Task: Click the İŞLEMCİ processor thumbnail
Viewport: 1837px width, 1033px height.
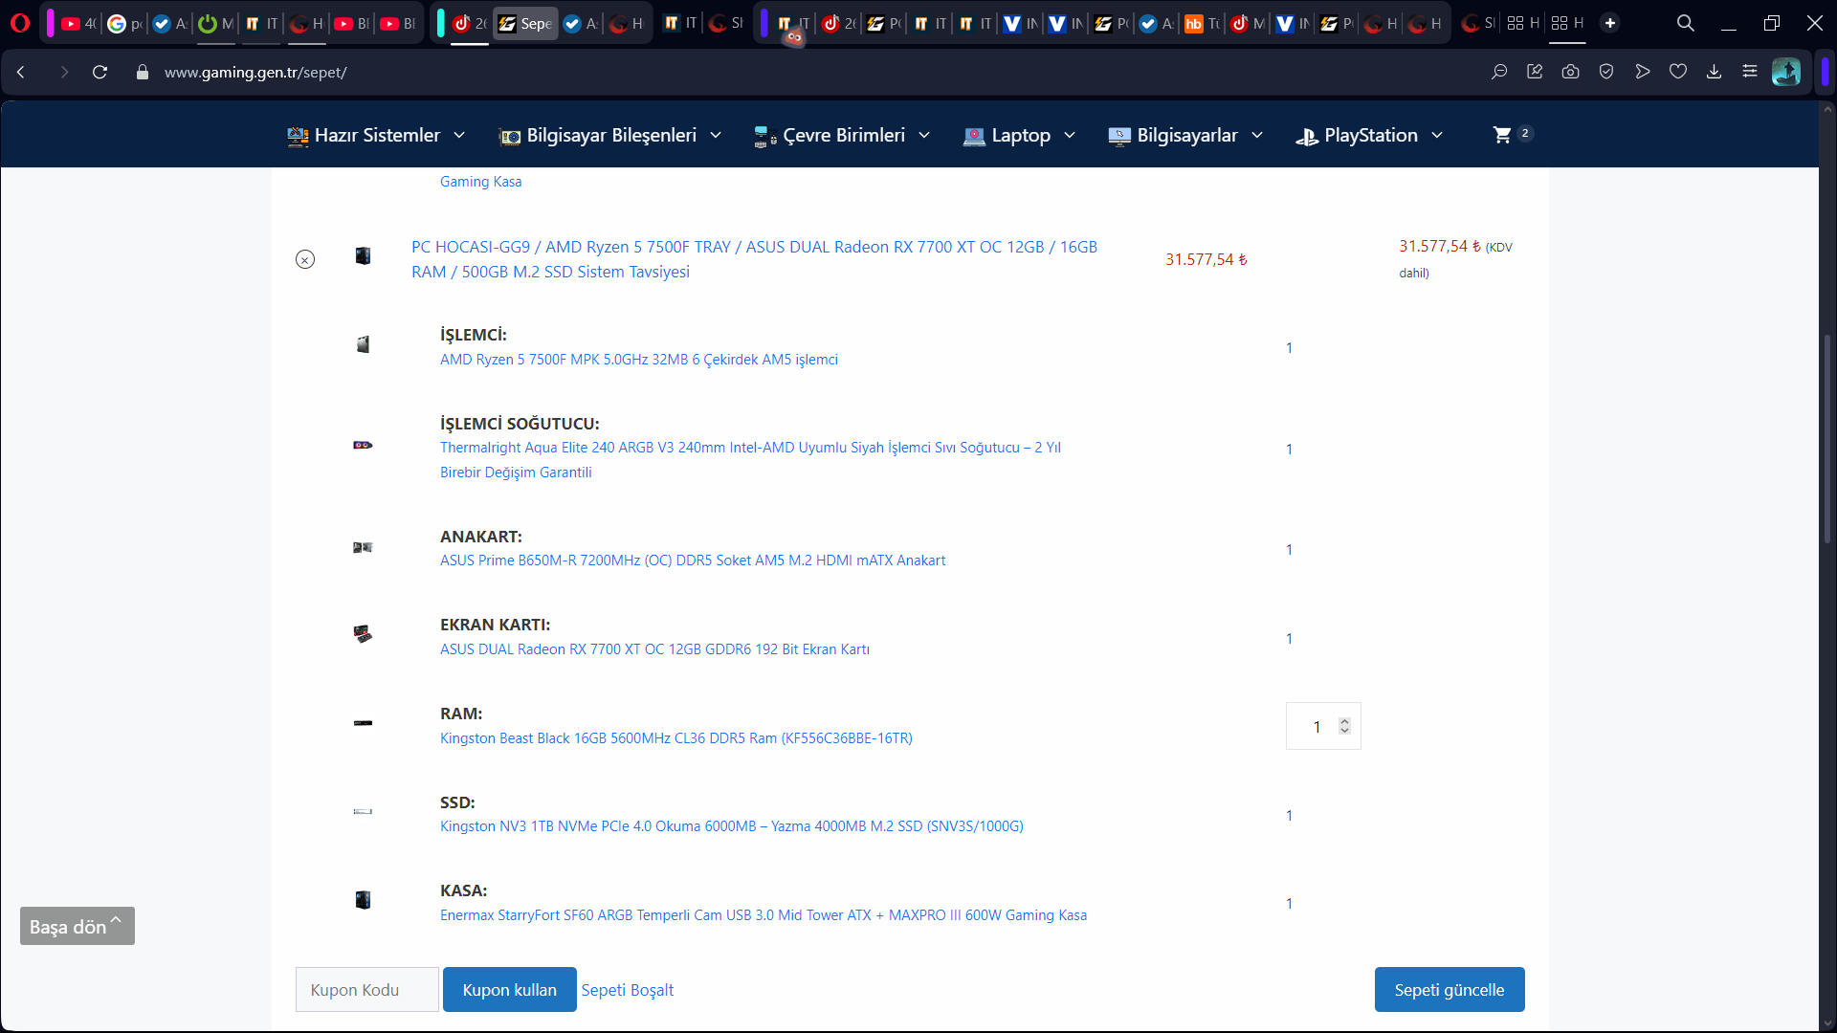Action: coord(363,344)
